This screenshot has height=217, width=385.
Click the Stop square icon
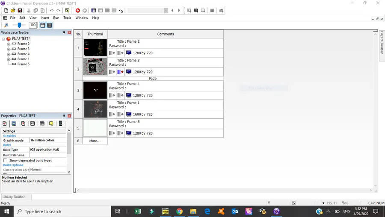[x=212, y=10]
